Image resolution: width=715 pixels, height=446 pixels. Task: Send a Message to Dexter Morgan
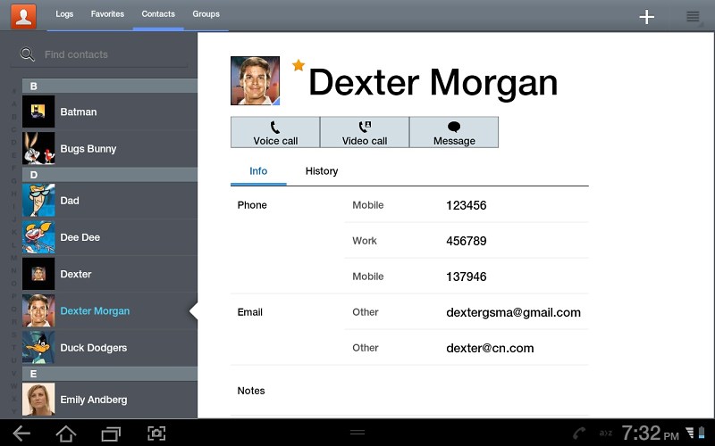coord(454,133)
